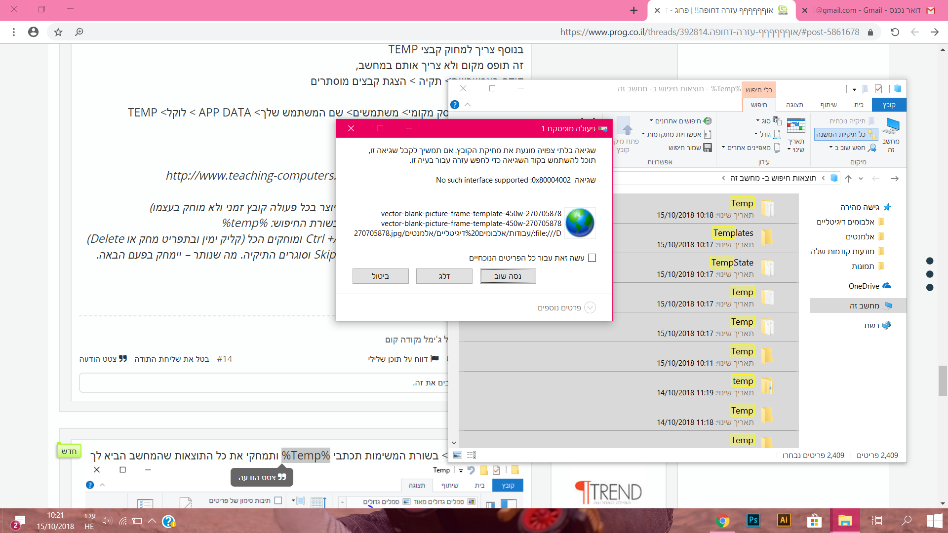Click the properties checkmark in quick access toolbar
948x533 pixels.
pos(878,89)
